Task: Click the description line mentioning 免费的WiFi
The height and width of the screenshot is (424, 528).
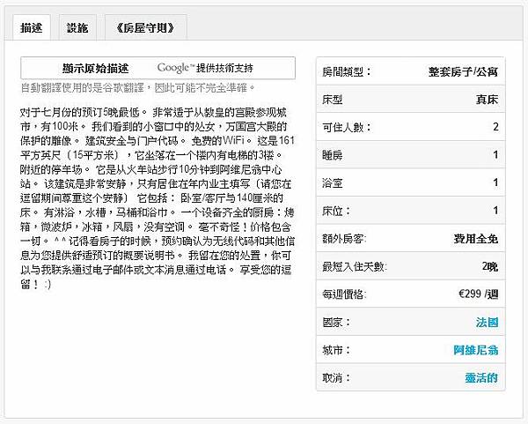Action: [x=158, y=141]
